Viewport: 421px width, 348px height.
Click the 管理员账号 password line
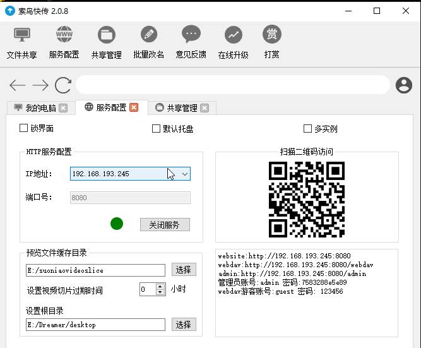(x=283, y=282)
